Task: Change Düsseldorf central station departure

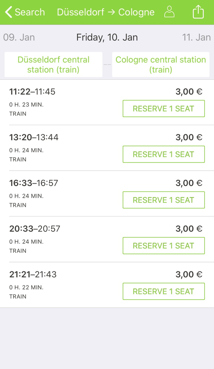Action: 53,65
